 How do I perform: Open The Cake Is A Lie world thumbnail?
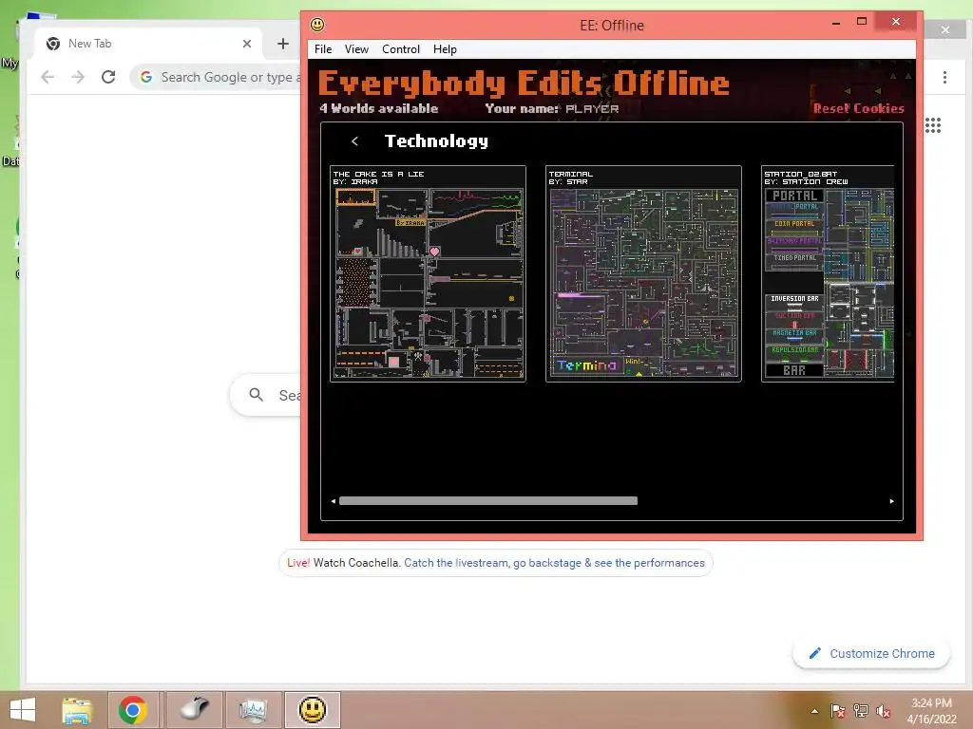point(428,273)
